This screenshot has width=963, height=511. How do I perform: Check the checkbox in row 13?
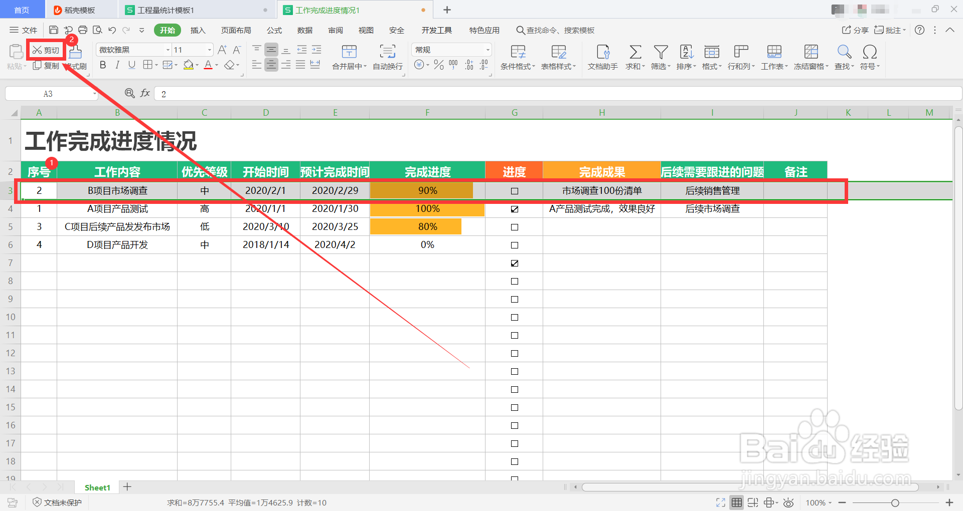[x=514, y=371]
